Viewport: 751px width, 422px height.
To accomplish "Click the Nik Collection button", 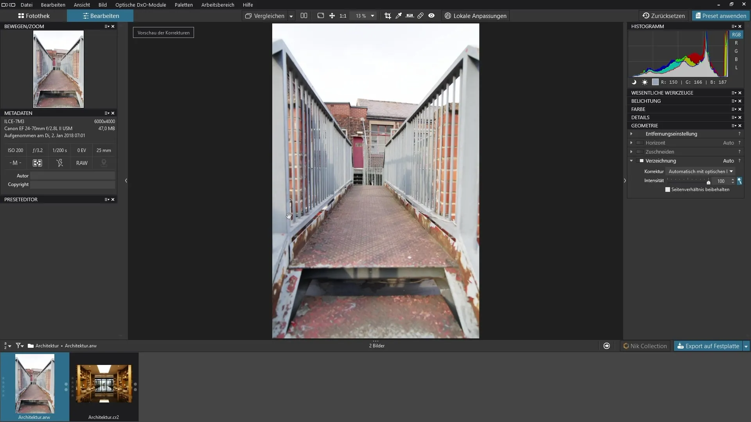I will tap(645, 346).
